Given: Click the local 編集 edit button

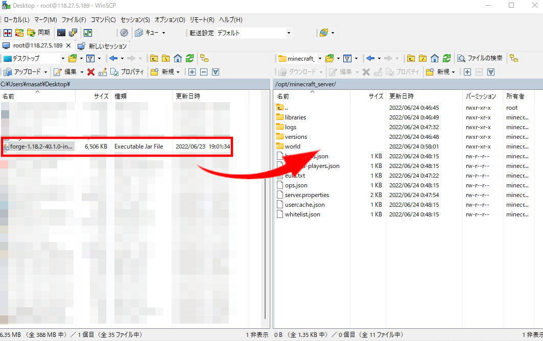Looking at the screenshot, I should point(65,71).
